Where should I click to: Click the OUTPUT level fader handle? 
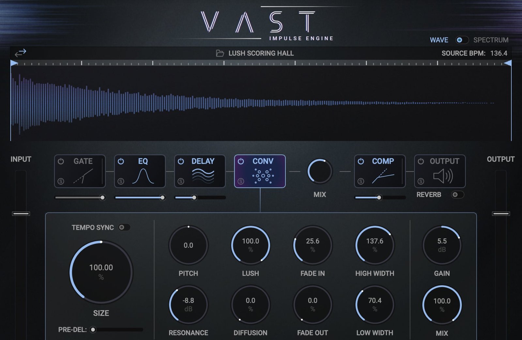501,214
